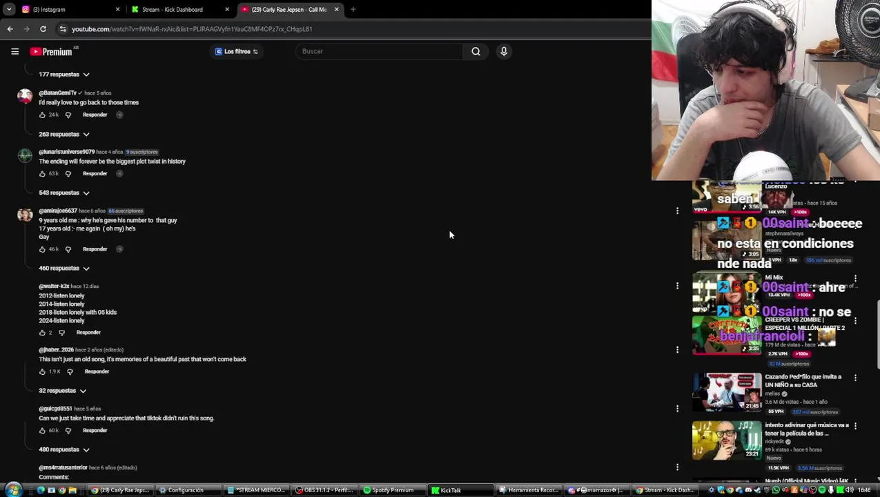Expand the 177 respuestas replies
880x497 pixels.
tap(64, 75)
